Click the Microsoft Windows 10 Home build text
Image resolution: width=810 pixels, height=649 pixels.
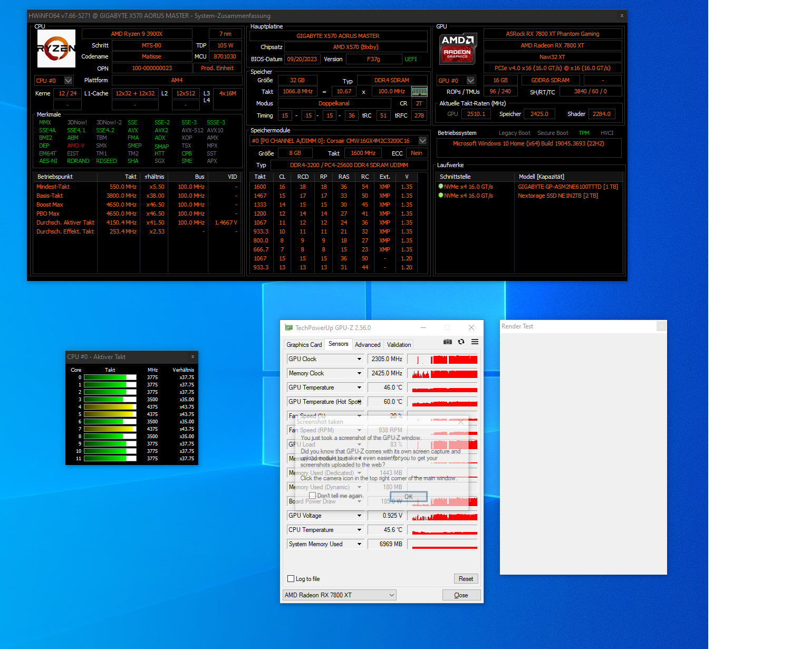click(x=528, y=143)
